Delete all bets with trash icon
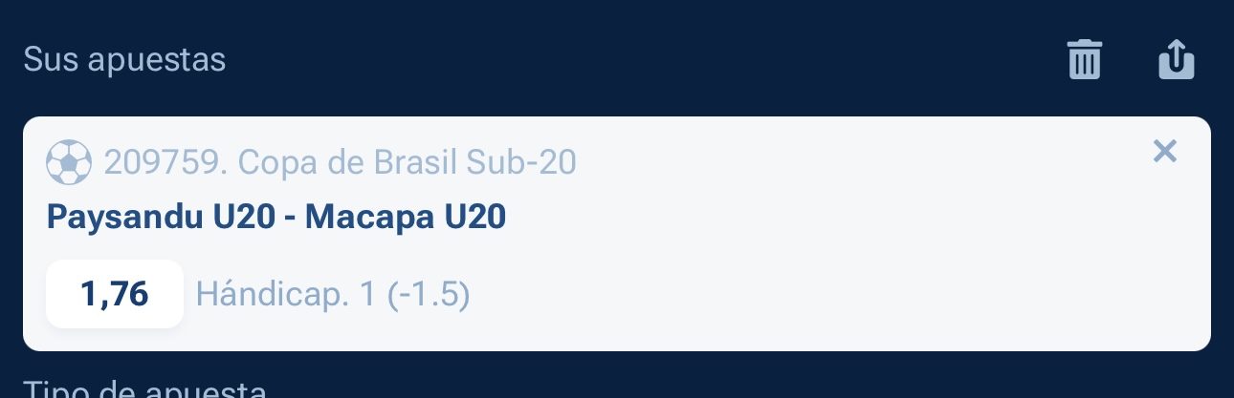The width and height of the screenshot is (1234, 398). click(x=1085, y=59)
